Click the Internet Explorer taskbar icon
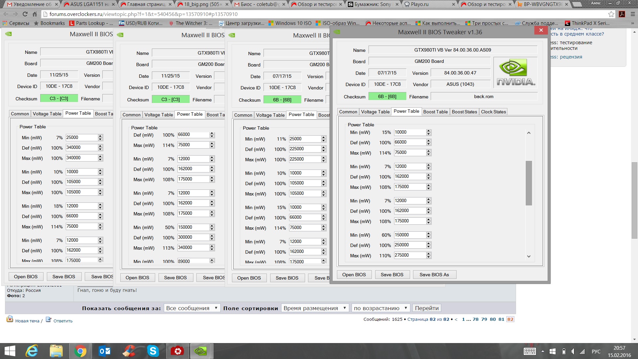 click(32, 351)
